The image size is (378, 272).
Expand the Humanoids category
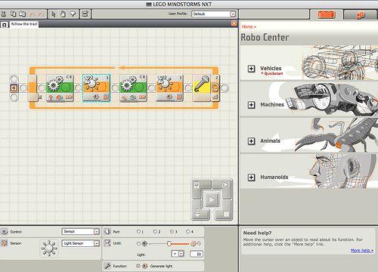(251, 178)
